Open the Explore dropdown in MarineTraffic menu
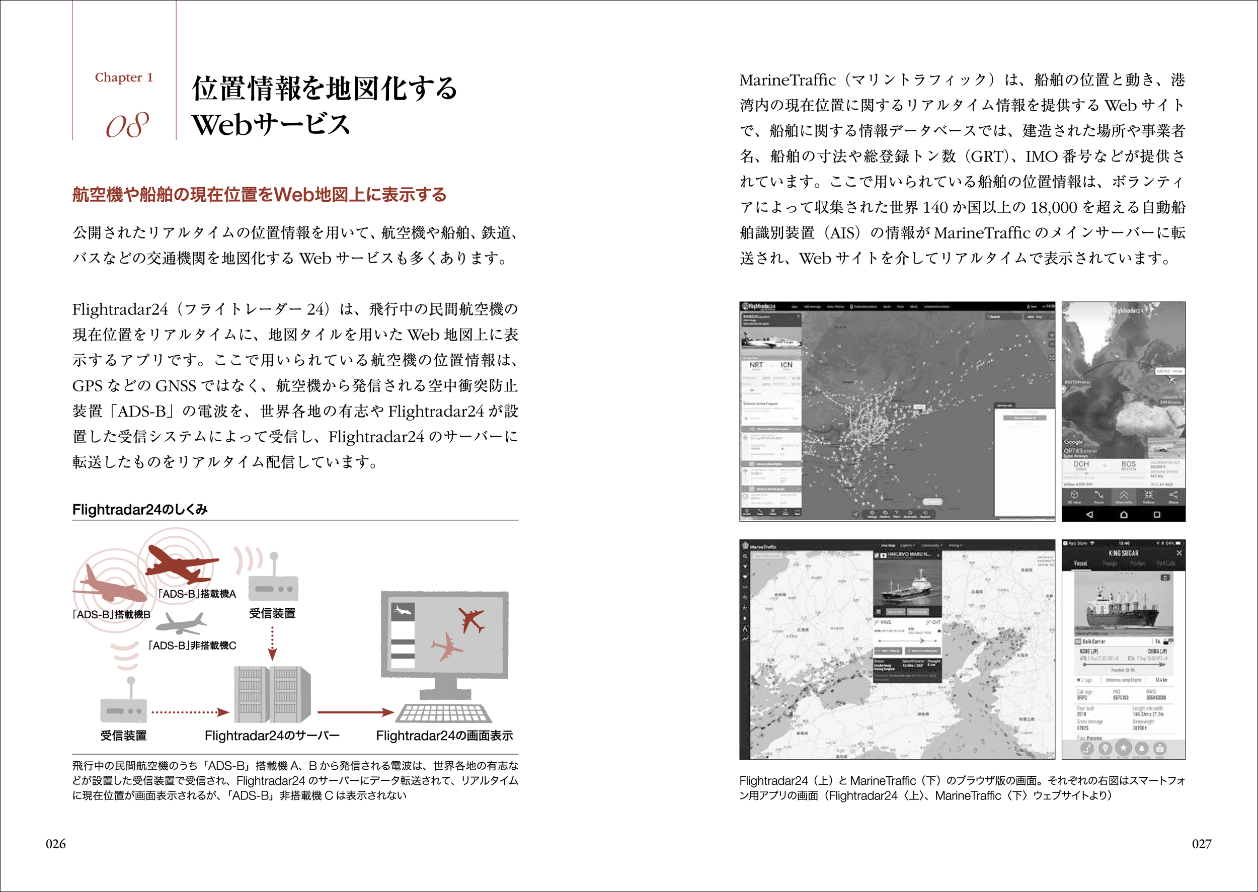 pos(907,545)
